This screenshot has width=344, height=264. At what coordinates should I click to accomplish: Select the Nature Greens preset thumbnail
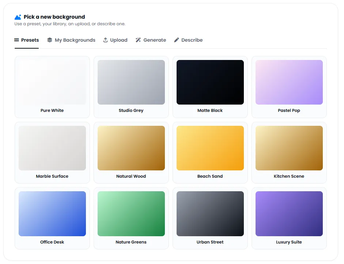131,214
